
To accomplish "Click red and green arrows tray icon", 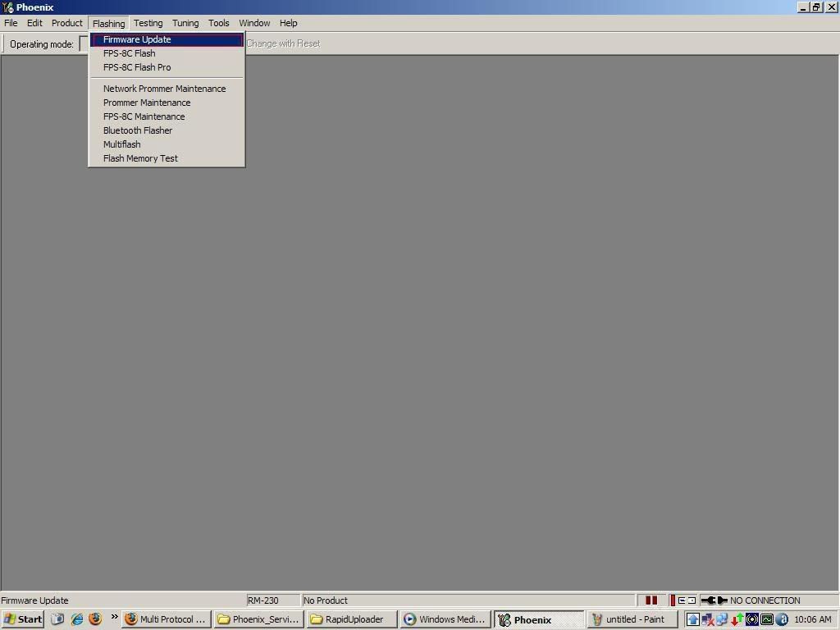I will point(737,620).
